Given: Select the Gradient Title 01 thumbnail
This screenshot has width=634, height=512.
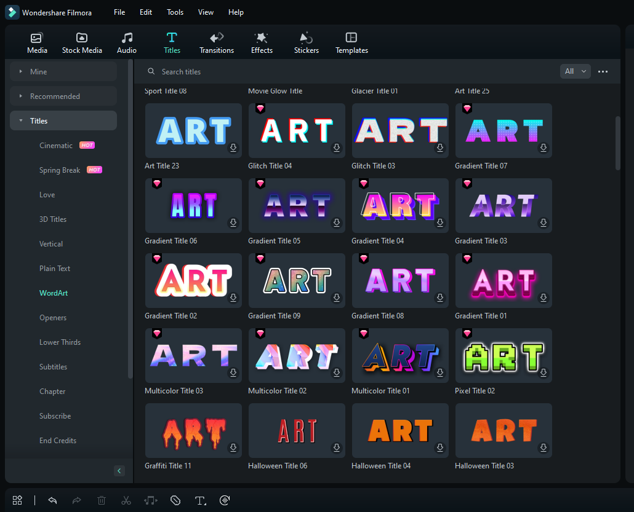Looking at the screenshot, I should coord(503,280).
